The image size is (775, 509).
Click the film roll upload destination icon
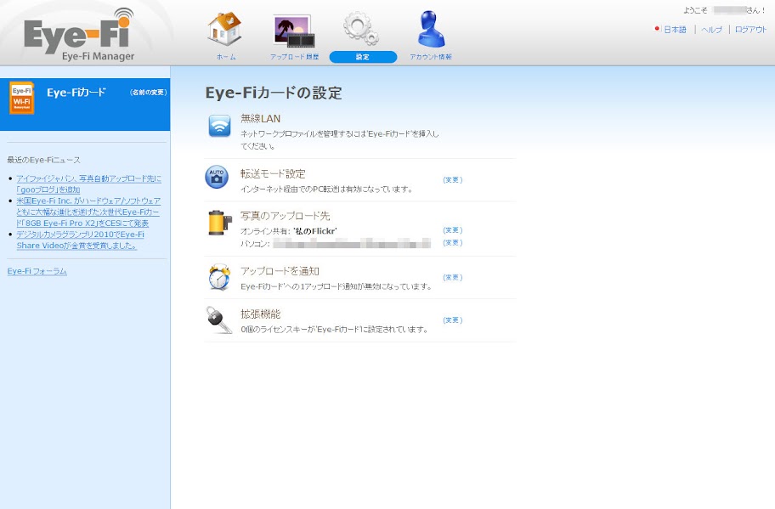(218, 223)
